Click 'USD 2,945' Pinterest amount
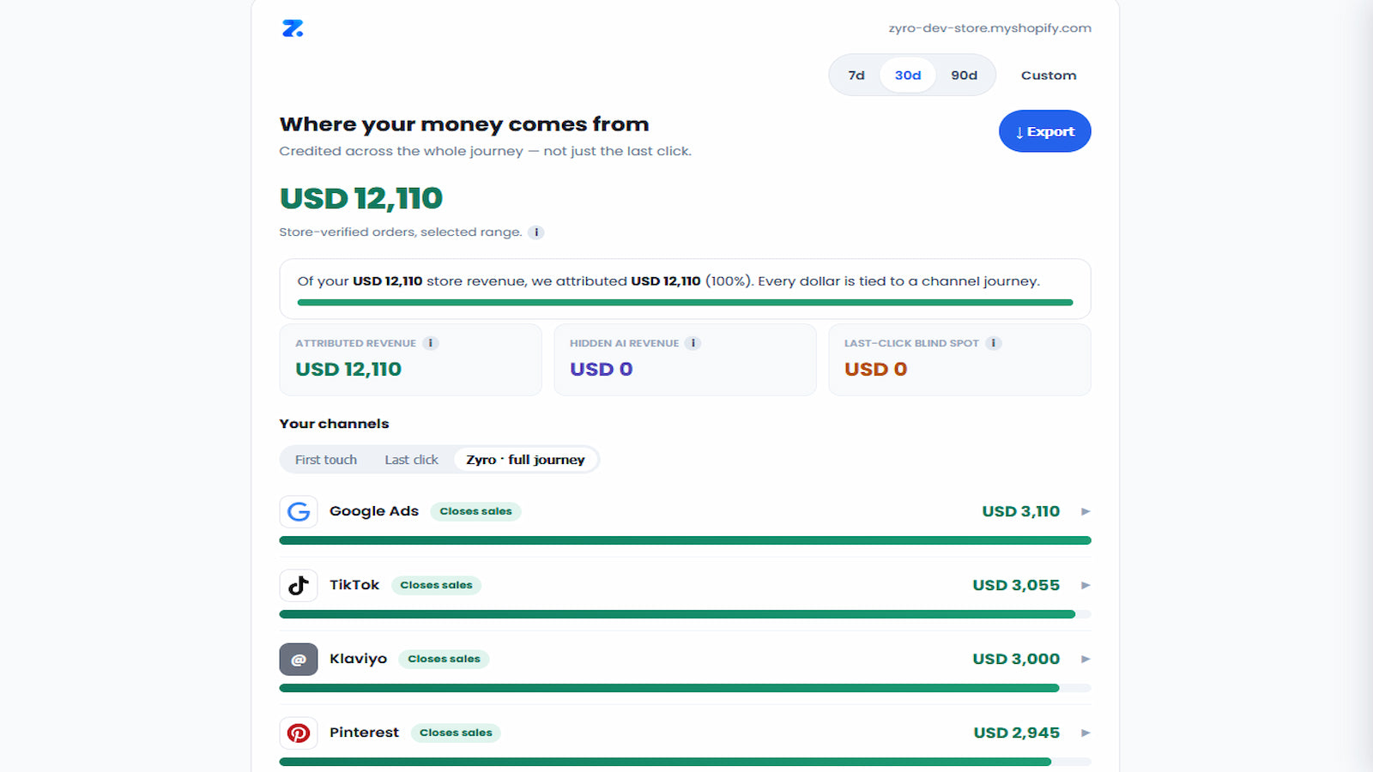 pos(1017,733)
